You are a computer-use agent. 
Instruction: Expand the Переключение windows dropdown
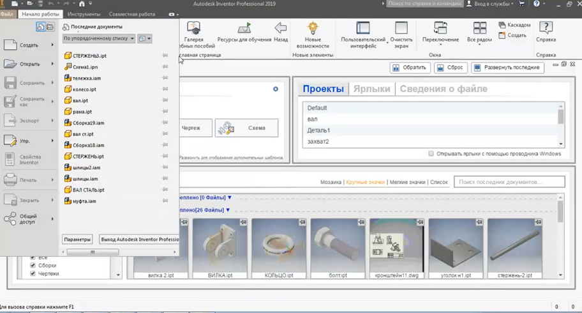(440, 45)
